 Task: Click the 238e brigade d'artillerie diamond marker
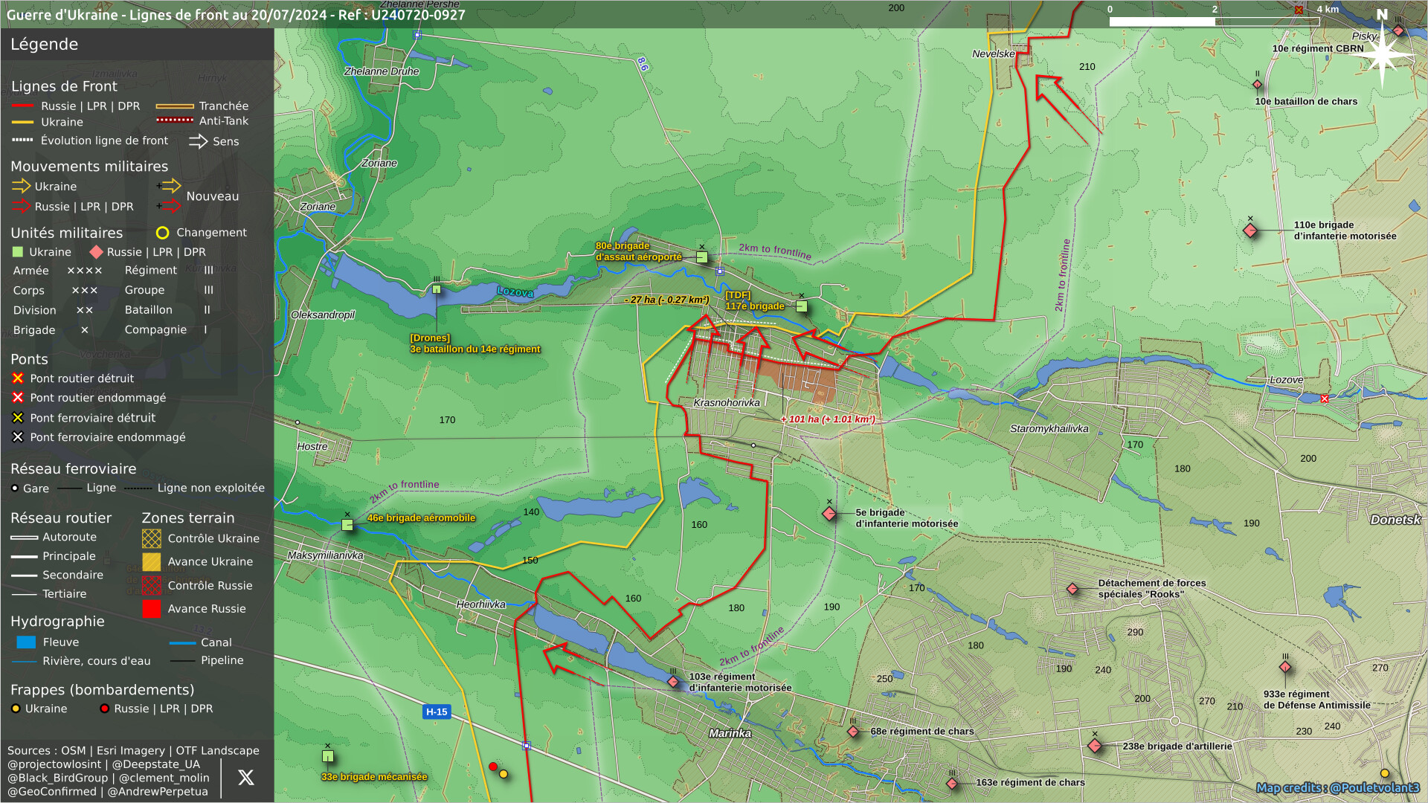tap(1095, 746)
